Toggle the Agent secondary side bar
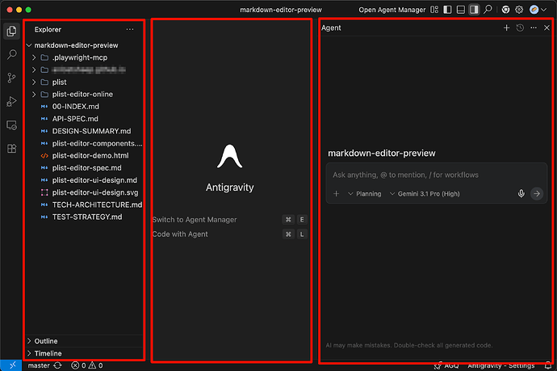557x371 pixels. pos(474,10)
